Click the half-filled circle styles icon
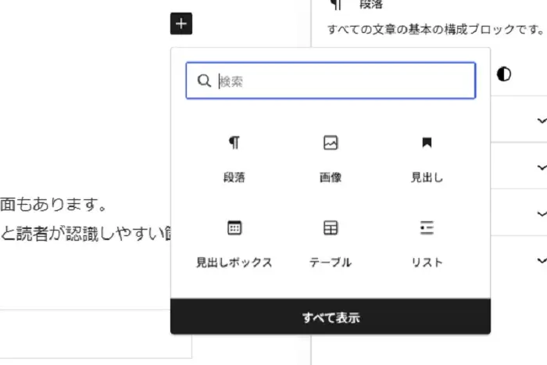The height and width of the screenshot is (365, 547). pyautogui.click(x=504, y=74)
